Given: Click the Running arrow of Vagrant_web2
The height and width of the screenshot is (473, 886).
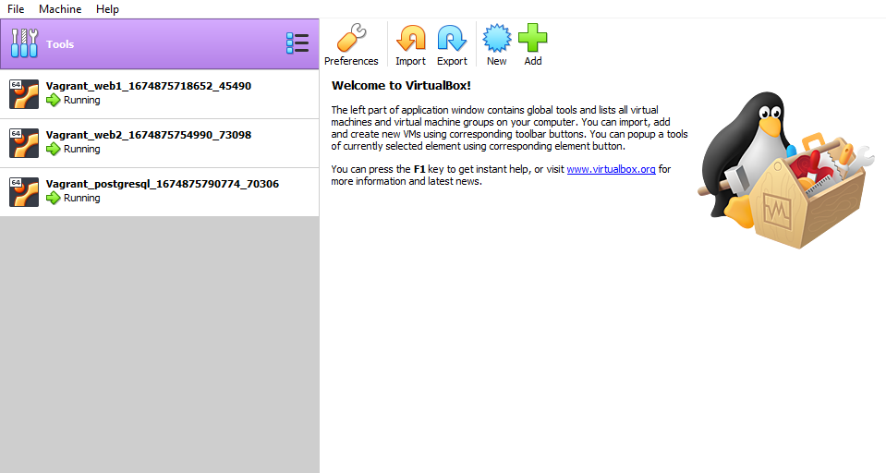Looking at the screenshot, I should click(x=53, y=149).
